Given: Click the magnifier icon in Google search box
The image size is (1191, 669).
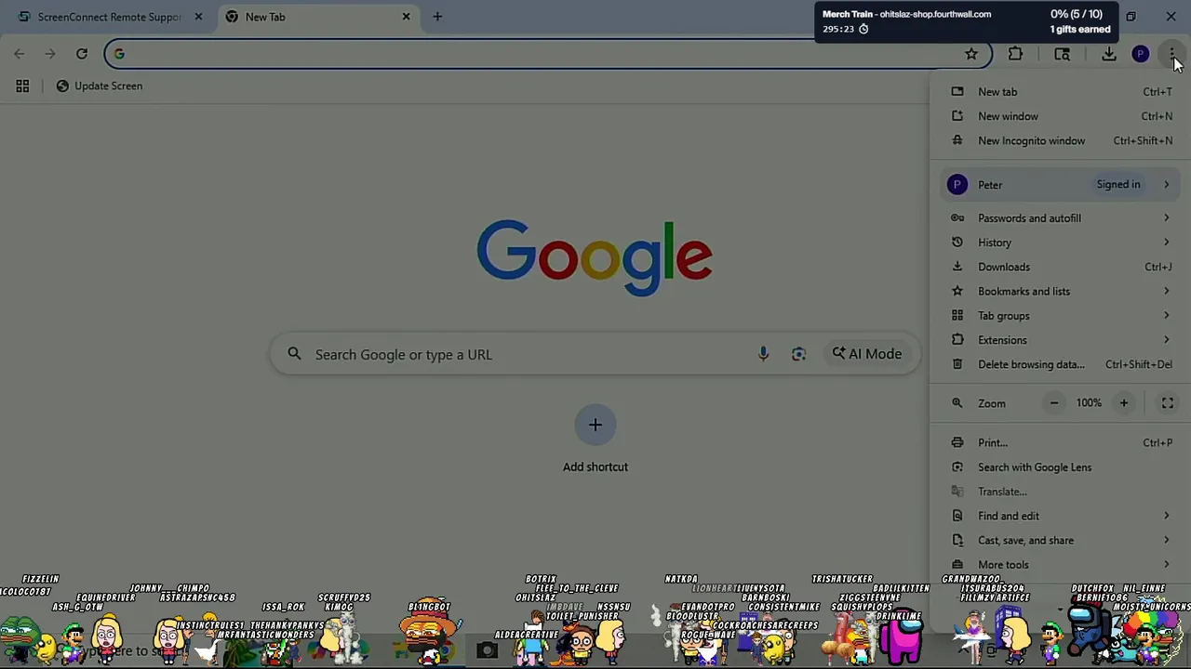Looking at the screenshot, I should (294, 354).
